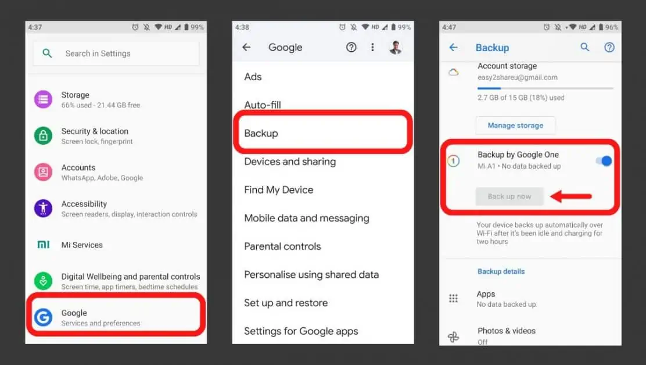Click the Manage storage button
This screenshot has width=646, height=365.
(515, 125)
